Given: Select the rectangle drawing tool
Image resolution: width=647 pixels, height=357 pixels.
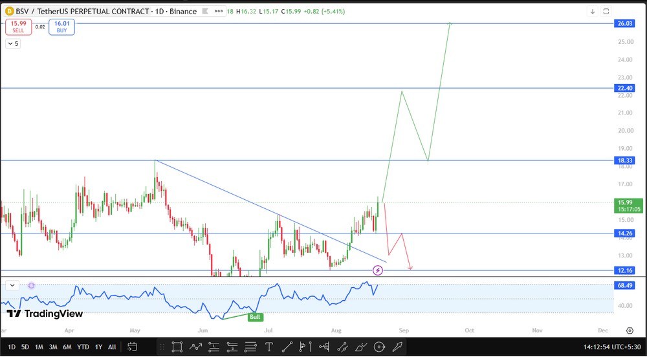Looking at the screenshot, I should 177,347.
